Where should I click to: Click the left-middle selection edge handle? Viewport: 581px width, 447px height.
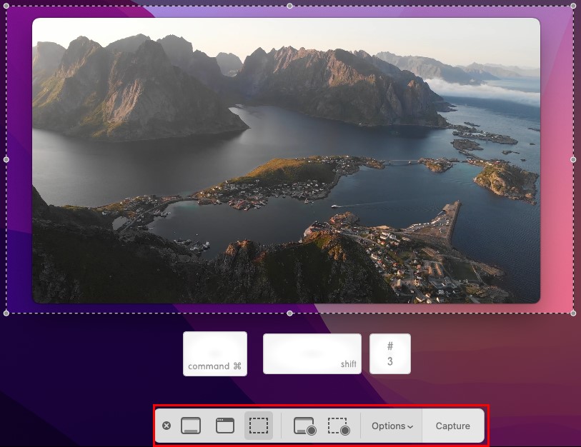coord(6,160)
